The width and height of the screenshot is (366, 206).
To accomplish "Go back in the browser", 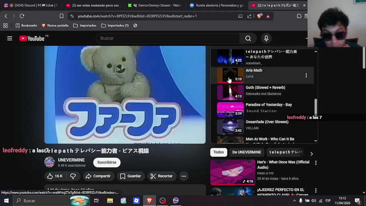I will pos(6,16).
